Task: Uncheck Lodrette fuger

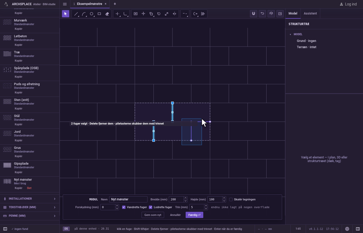Action: click(150, 207)
